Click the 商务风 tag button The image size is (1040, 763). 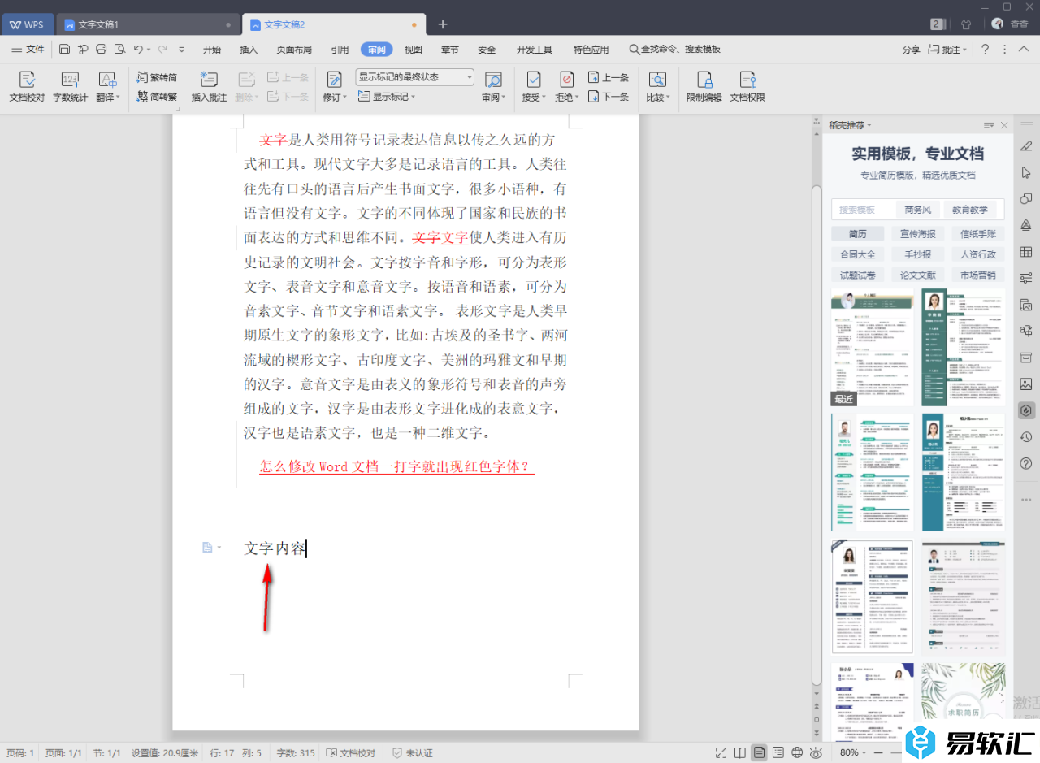click(x=918, y=210)
